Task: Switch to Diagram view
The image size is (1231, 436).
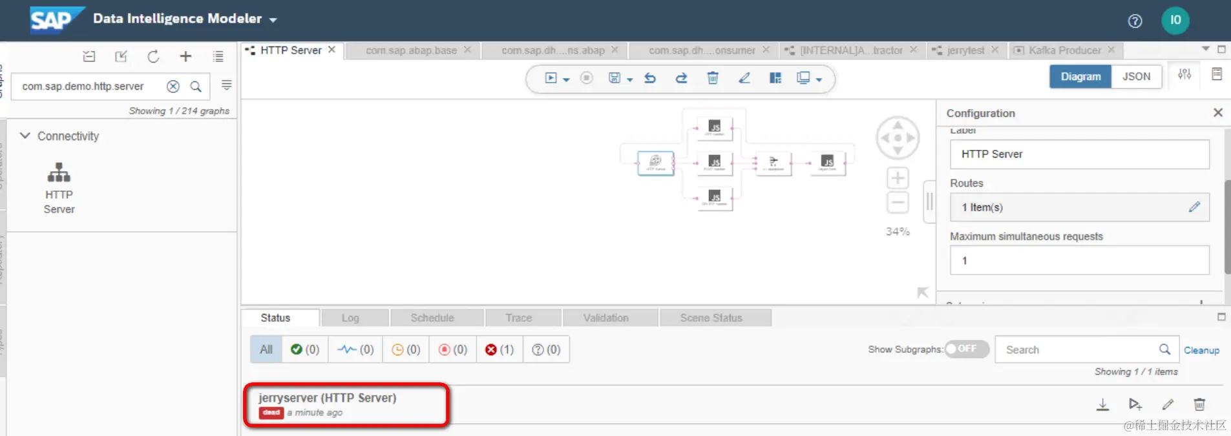Action: (x=1080, y=76)
